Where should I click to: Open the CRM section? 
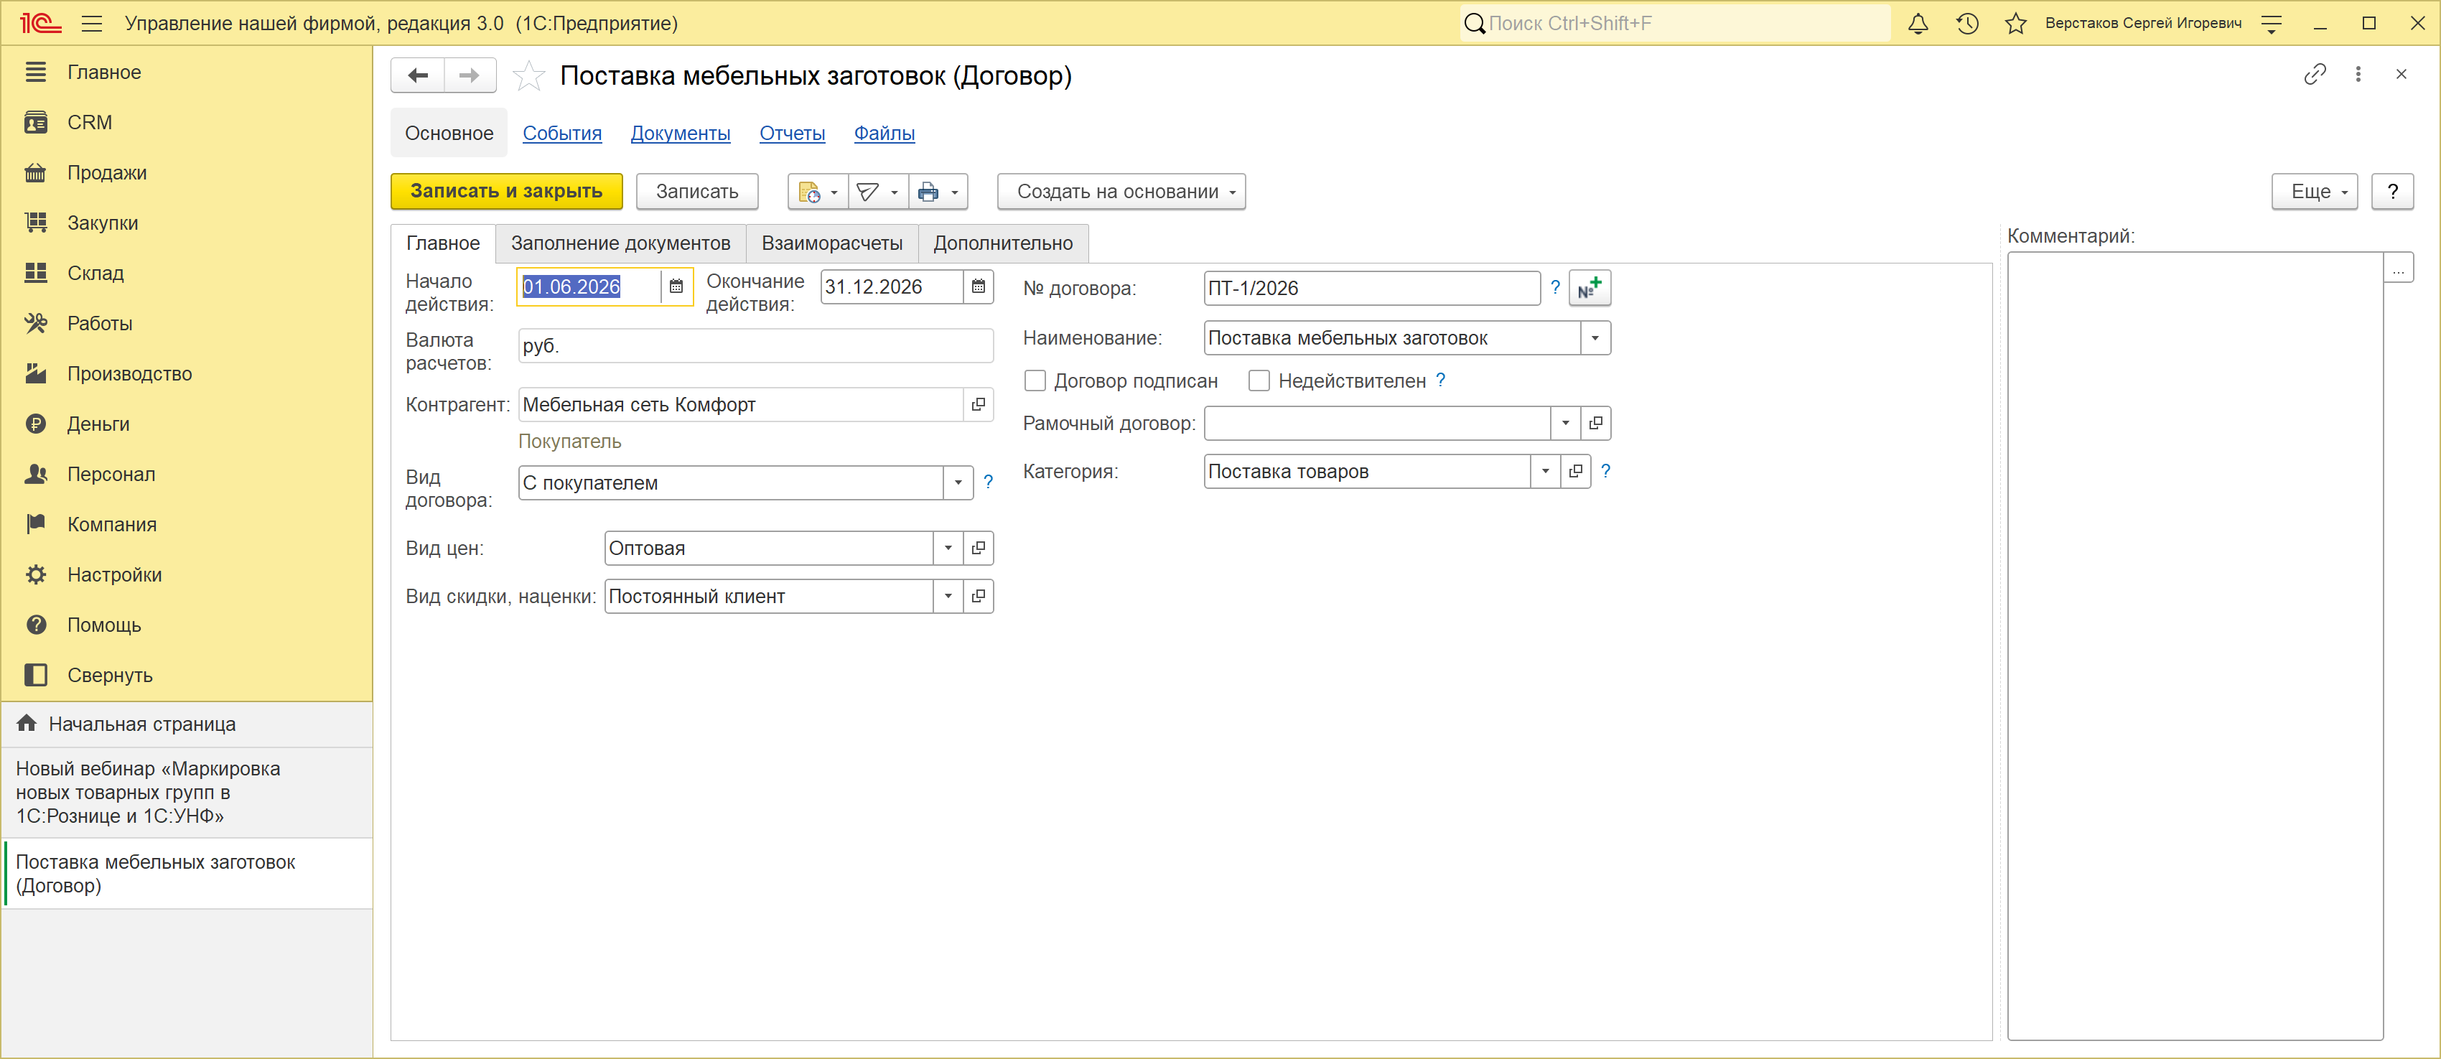89,122
